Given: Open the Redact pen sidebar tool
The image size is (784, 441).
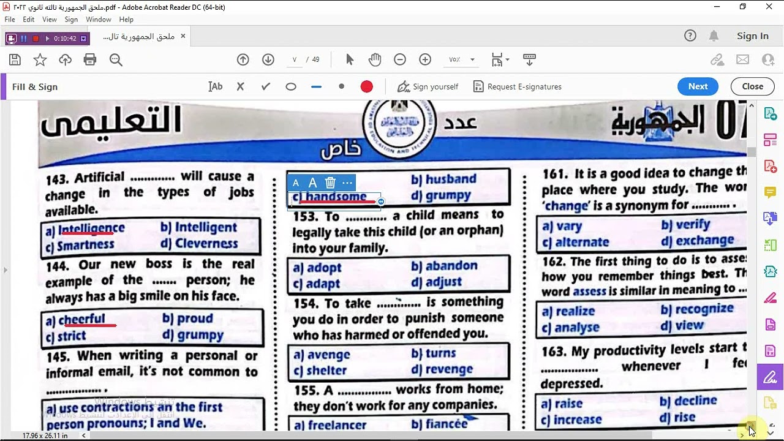Looking at the screenshot, I should 771,298.
